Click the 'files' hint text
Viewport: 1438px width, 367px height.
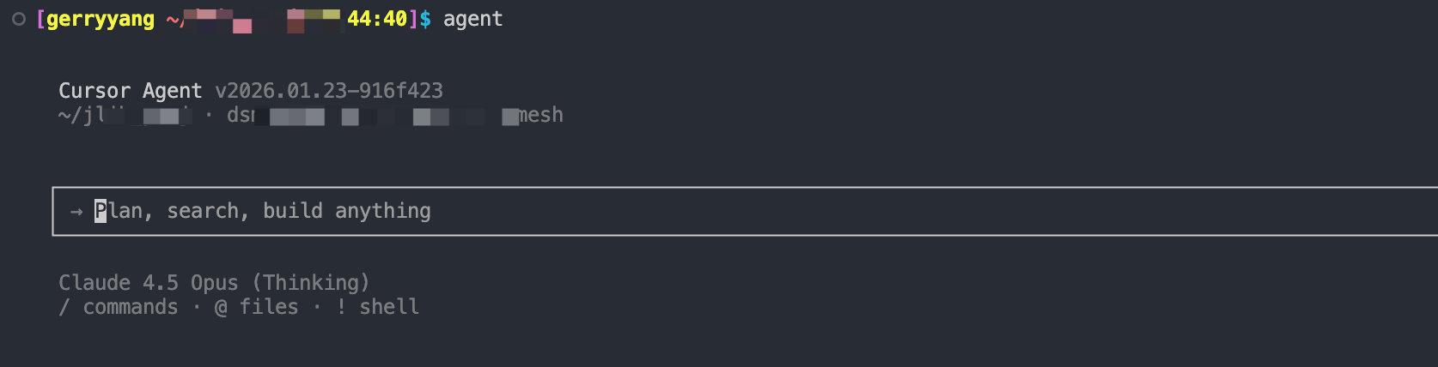[269, 307]
